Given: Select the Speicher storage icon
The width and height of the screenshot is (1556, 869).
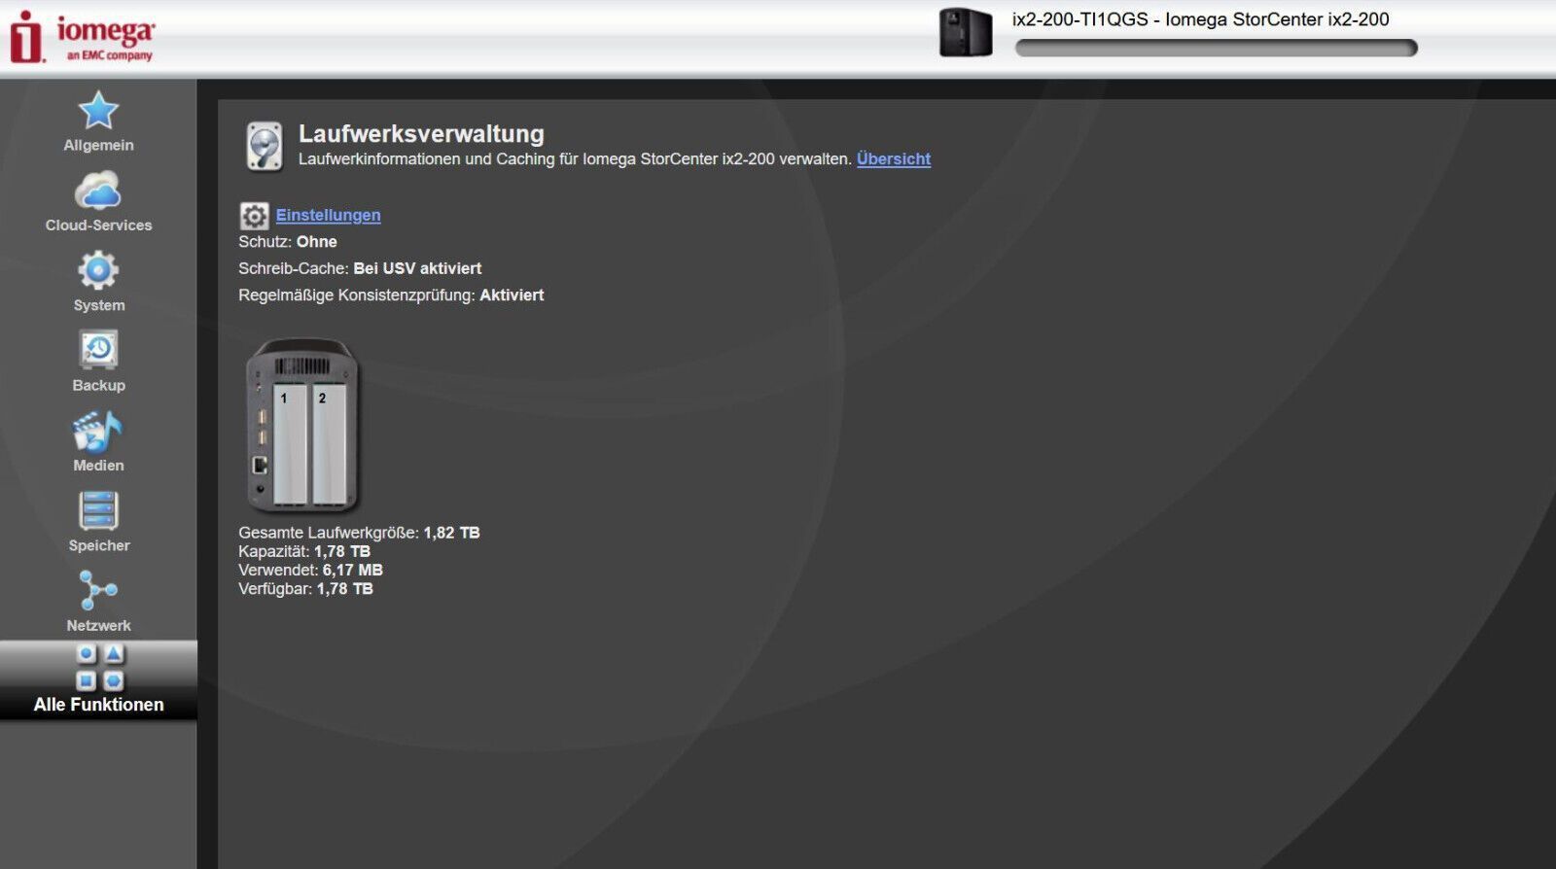Looking at the screenshot, I should [98, 511].
